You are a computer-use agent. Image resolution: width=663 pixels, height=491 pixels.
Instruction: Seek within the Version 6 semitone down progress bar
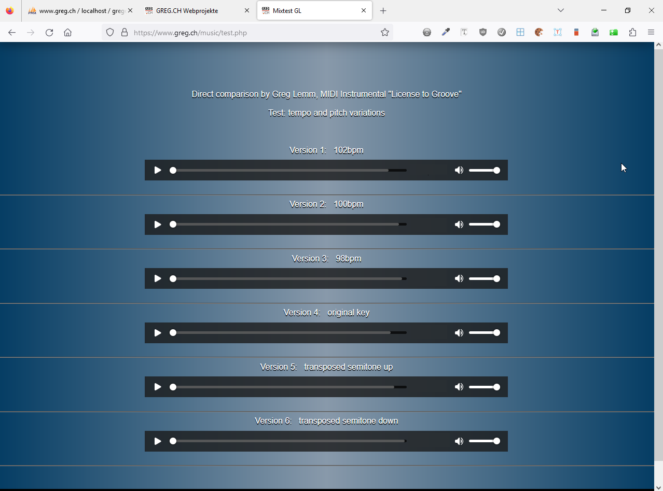[288, 441]
